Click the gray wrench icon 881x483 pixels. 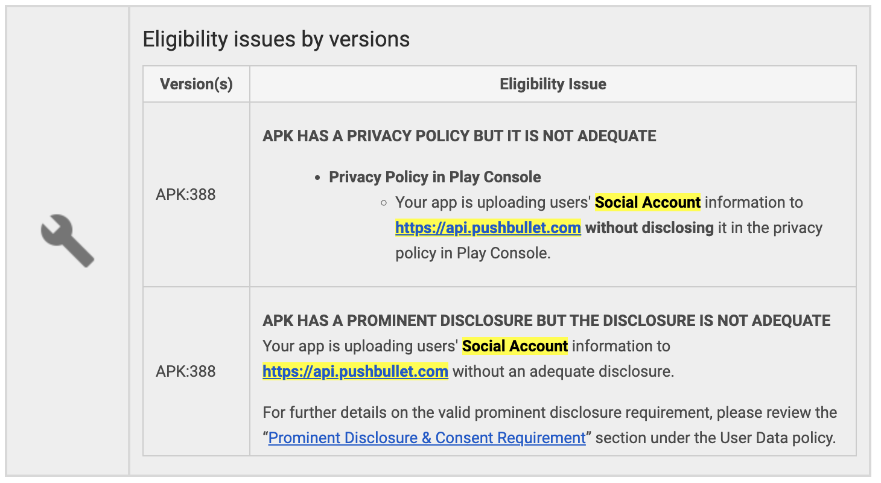[67, 240]
